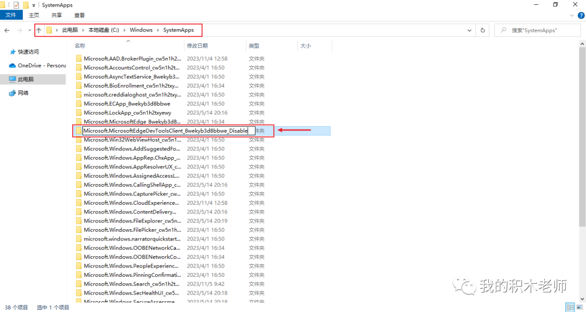Open address bar history dropdown
Viewport: 586px width, 312px height.
(469, 30)
